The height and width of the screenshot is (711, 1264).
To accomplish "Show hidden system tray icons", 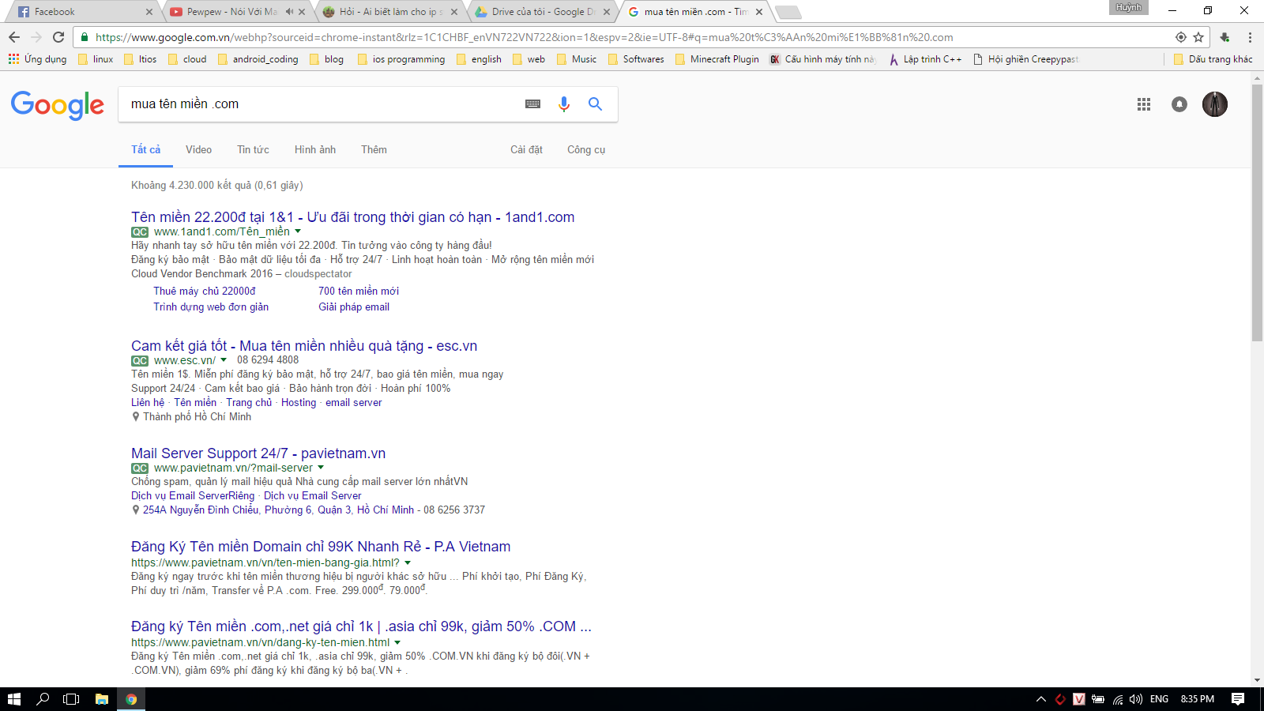I will (1041, 699).
